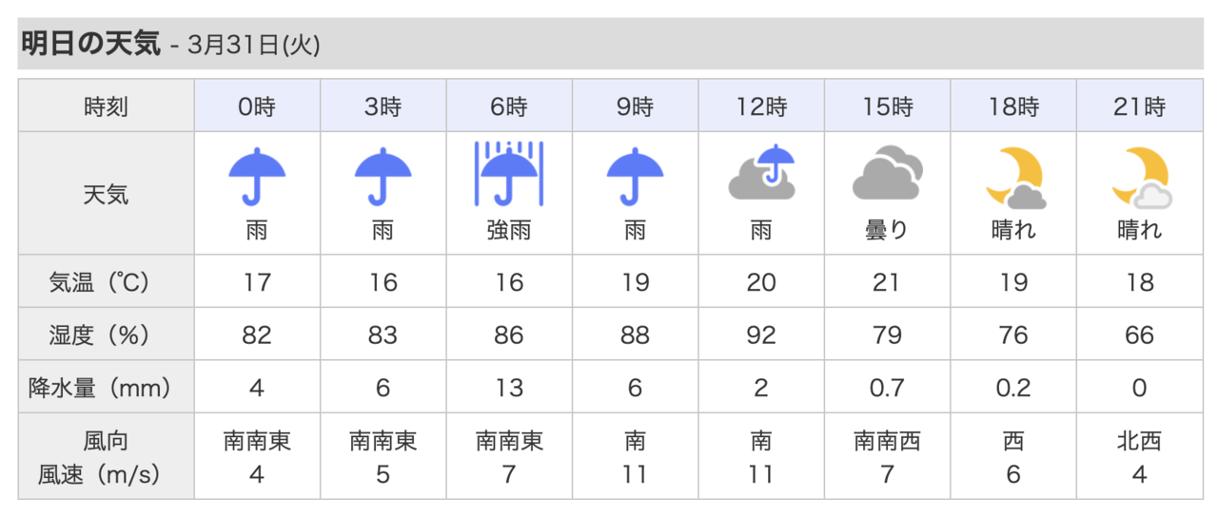Click the 21時 clear night moon icon
The height and width of the screenshot is (516, 1218).
click(1140, 179)
